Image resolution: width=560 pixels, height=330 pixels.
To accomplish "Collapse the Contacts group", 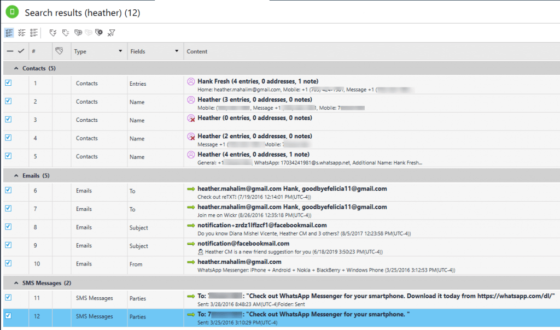I will (16, 68).
